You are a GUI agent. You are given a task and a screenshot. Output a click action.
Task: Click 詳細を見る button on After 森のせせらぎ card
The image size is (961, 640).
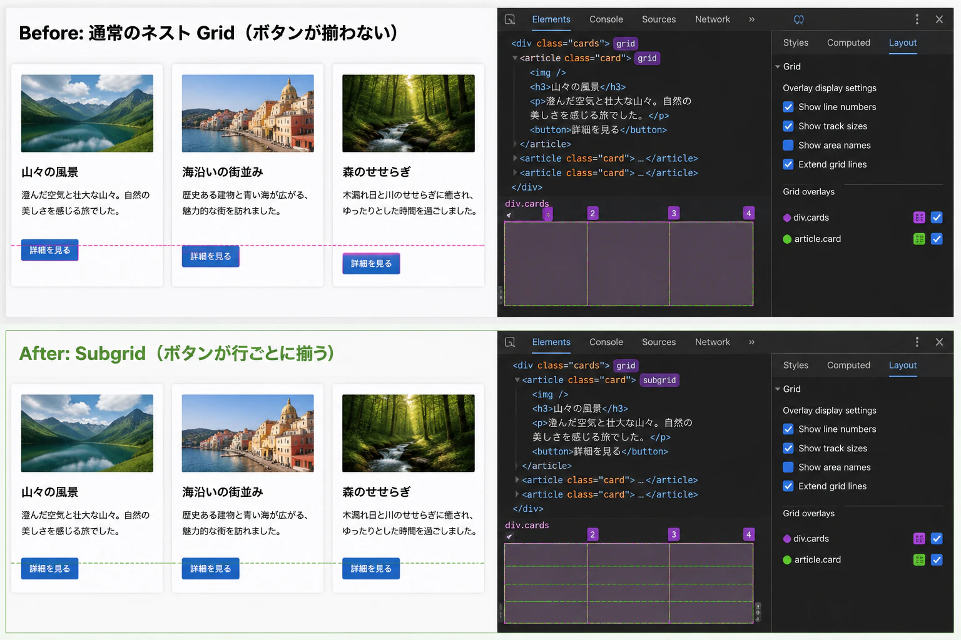pos(371,569)
